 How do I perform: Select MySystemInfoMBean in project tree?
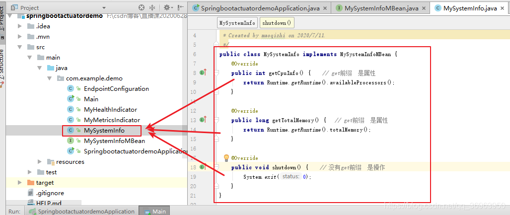[x=115, y=141]
